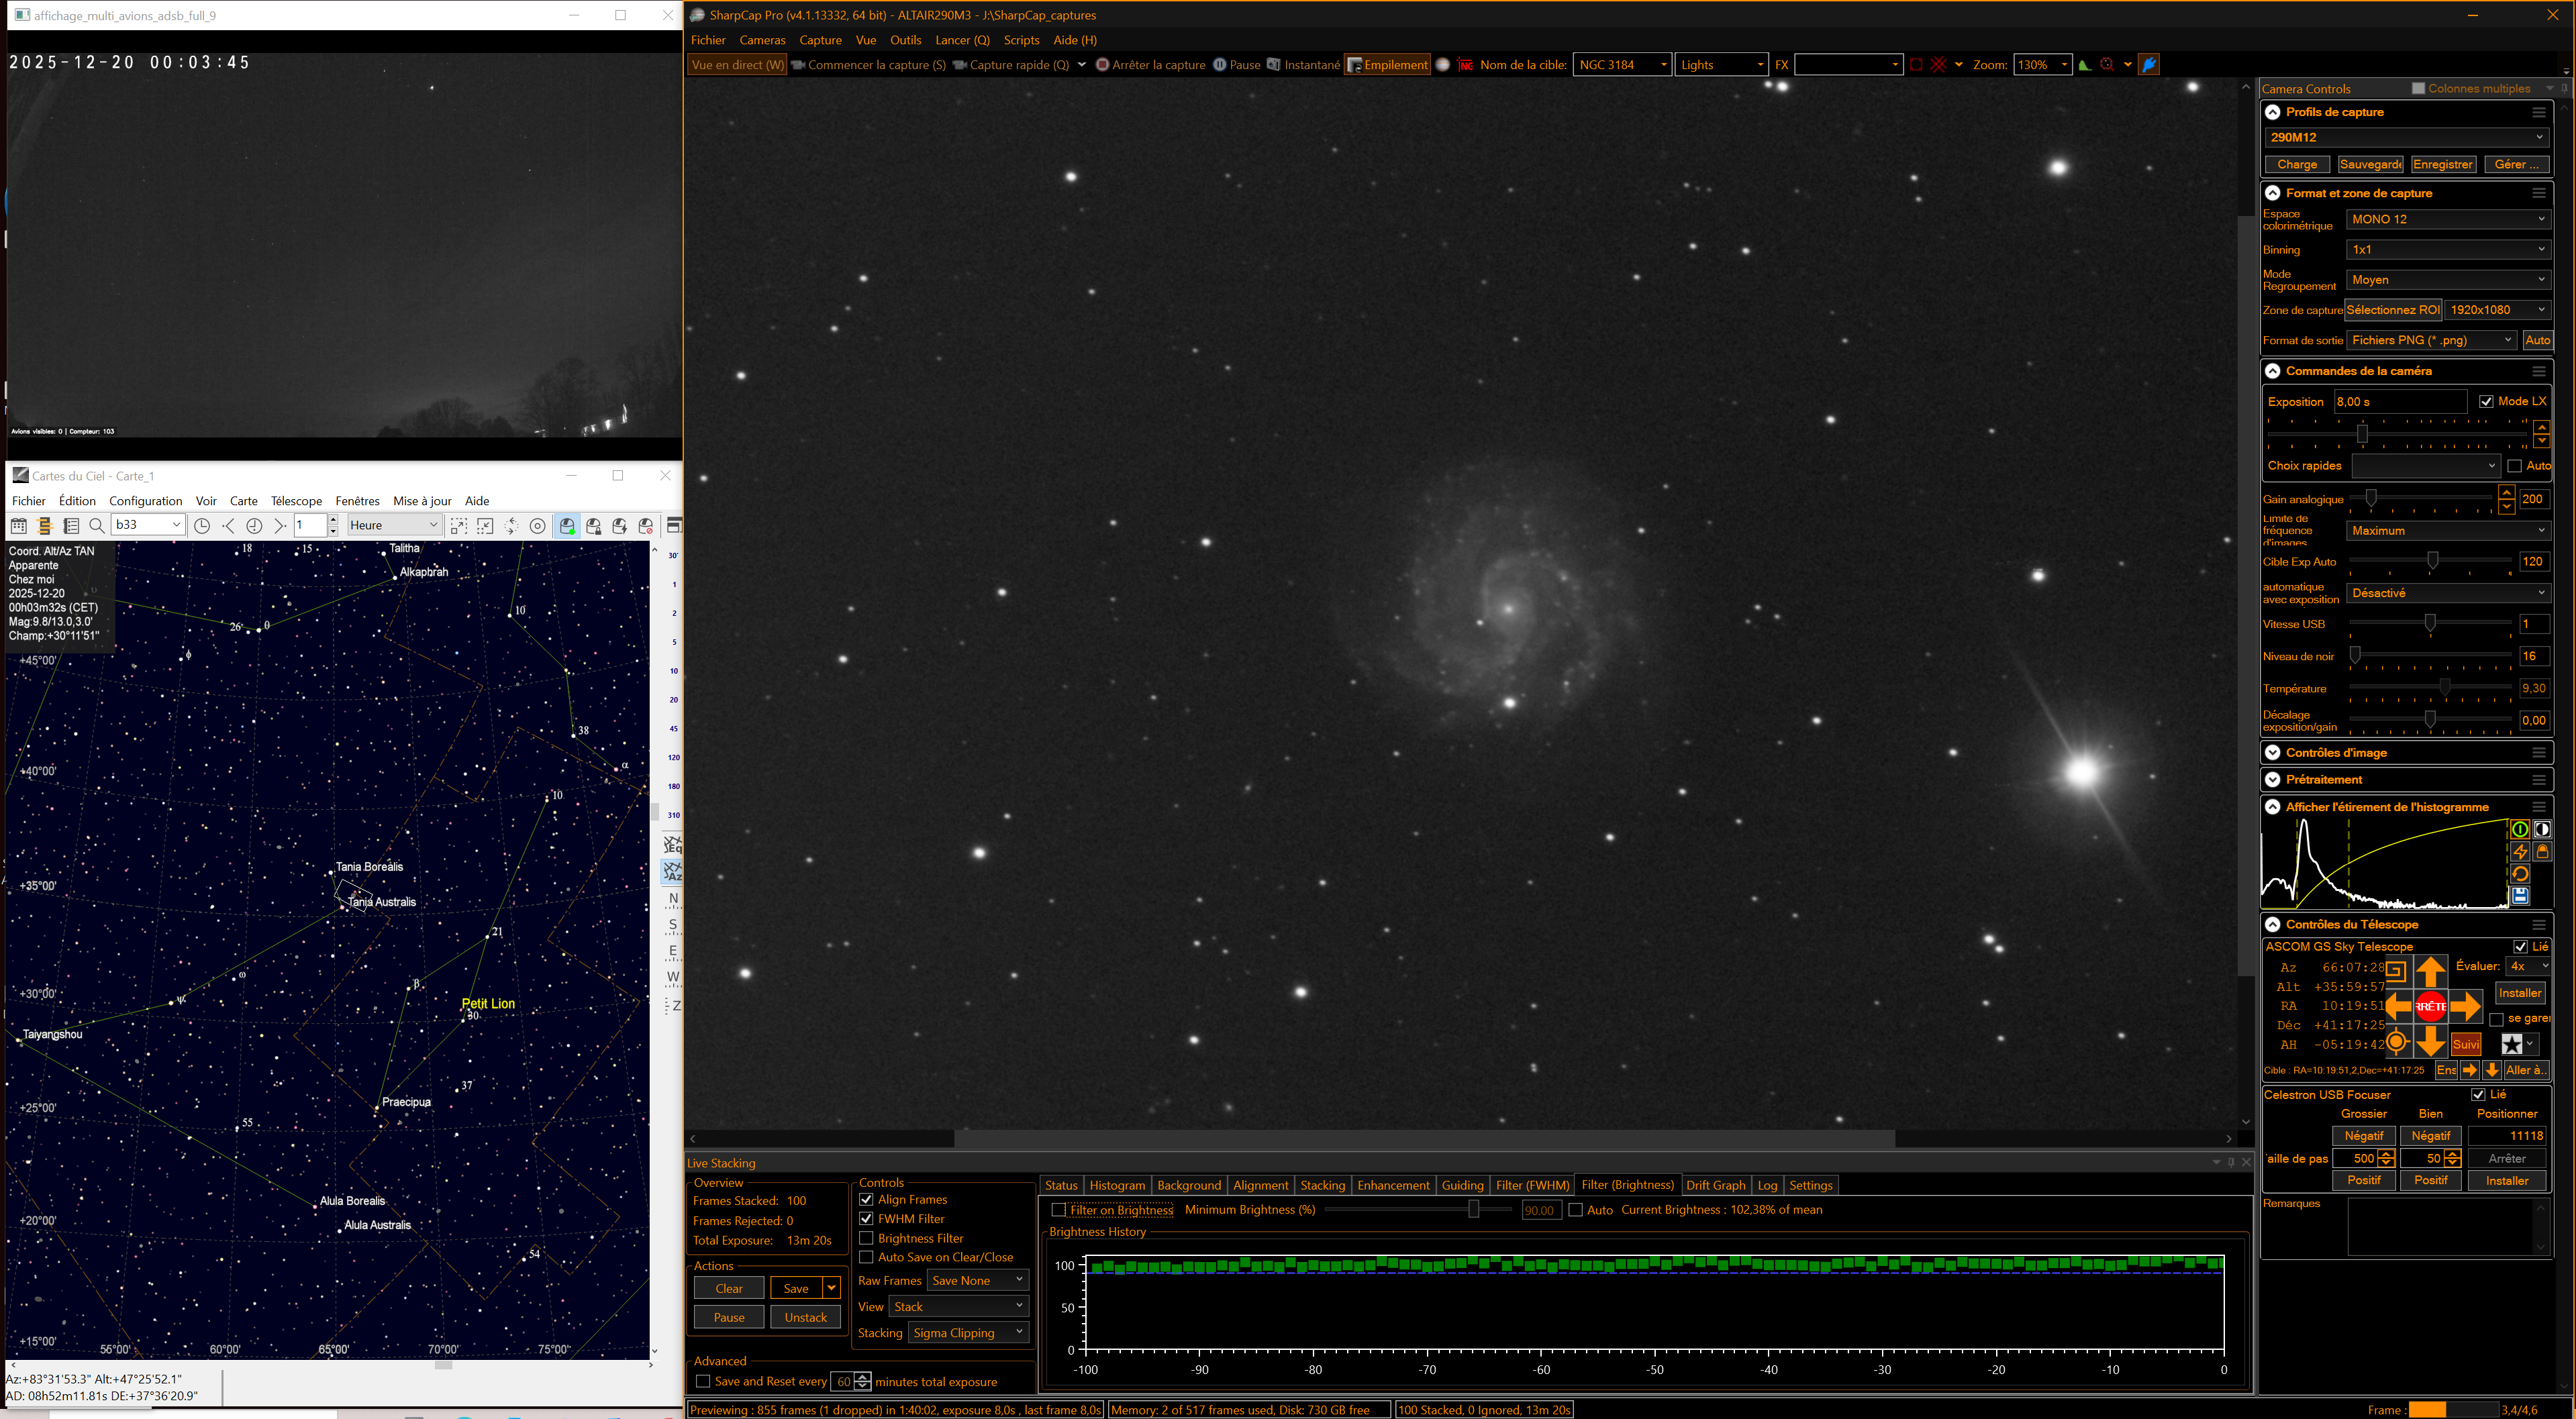Image resolution: width=2576 pixels, height=1419 pixels.
Task: Click the telescope connect icon with green dot
Action: pyautogui.click(x=567, y=525)
